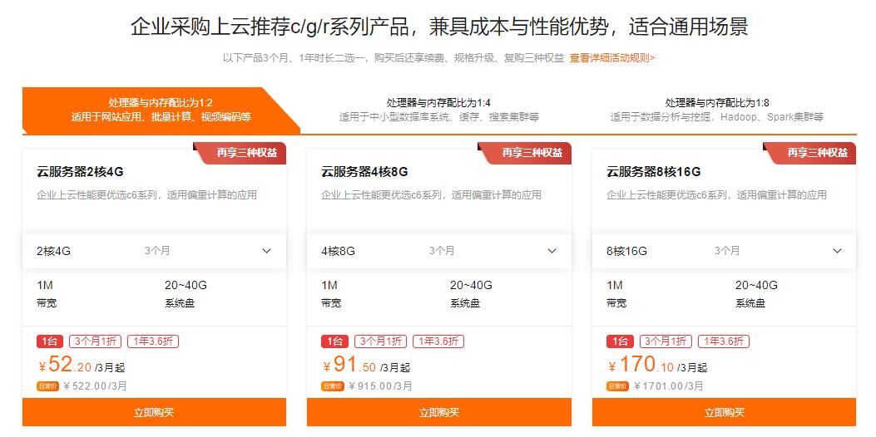
Task: Click 20~40G 系统盘 on the 4核8G card
Action: pos(471,294)
